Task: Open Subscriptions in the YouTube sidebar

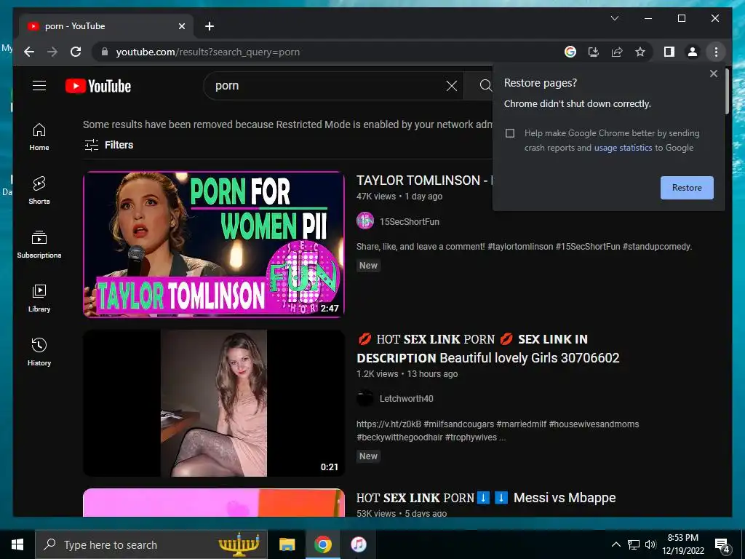Action: 39,245
